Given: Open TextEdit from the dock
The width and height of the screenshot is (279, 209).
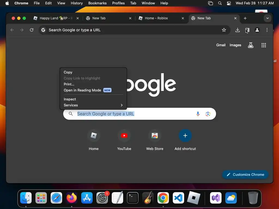Looking at the screenshot, I should click(x=117, y=198).
